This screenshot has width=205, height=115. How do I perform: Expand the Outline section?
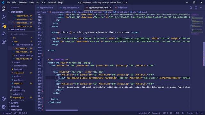[14, 103]
